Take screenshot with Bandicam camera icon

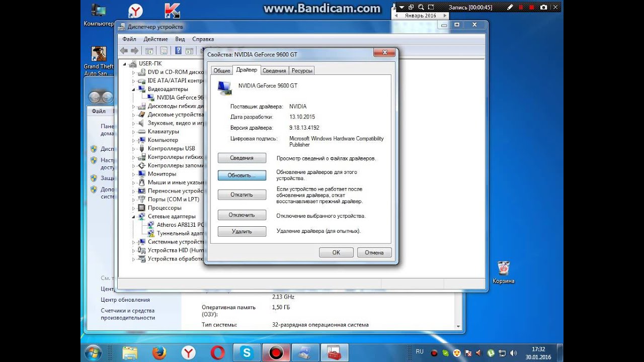(x=543, y=8)
